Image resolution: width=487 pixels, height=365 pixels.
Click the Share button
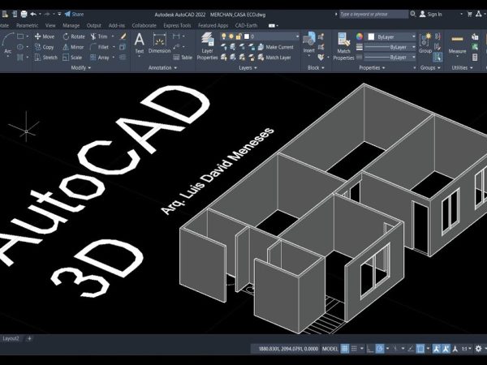click(x=75, y=14)
